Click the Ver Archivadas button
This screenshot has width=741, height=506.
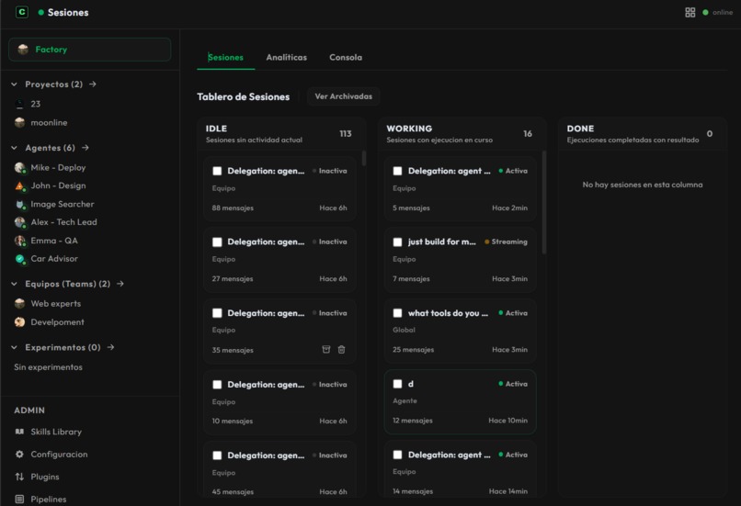click(x=344, y=96)
